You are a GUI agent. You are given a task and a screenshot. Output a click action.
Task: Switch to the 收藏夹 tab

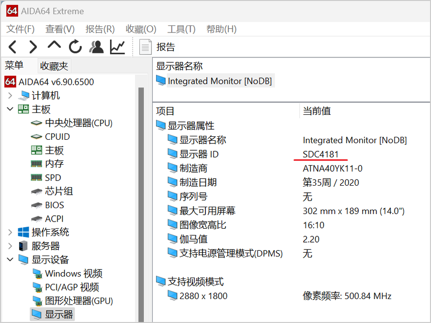pyautogui.click(x=54, y=66)
